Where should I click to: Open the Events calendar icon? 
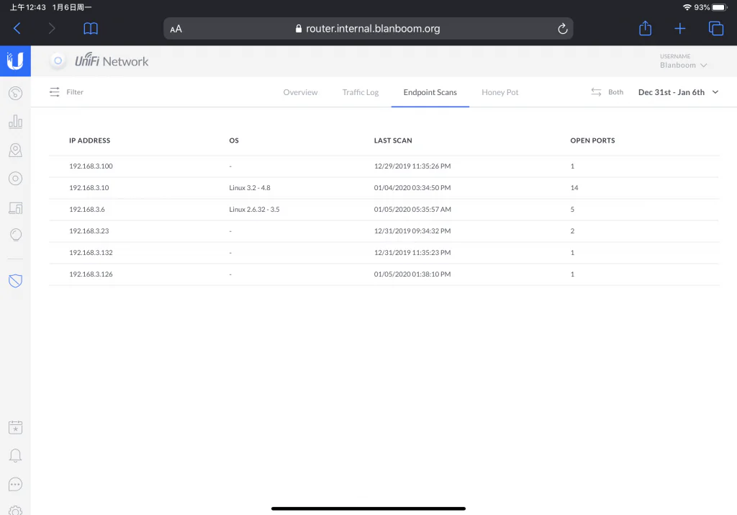[16, 427]
